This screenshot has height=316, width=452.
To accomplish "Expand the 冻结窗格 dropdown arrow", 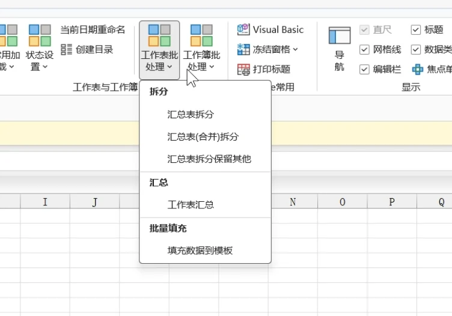I will 296,49.
